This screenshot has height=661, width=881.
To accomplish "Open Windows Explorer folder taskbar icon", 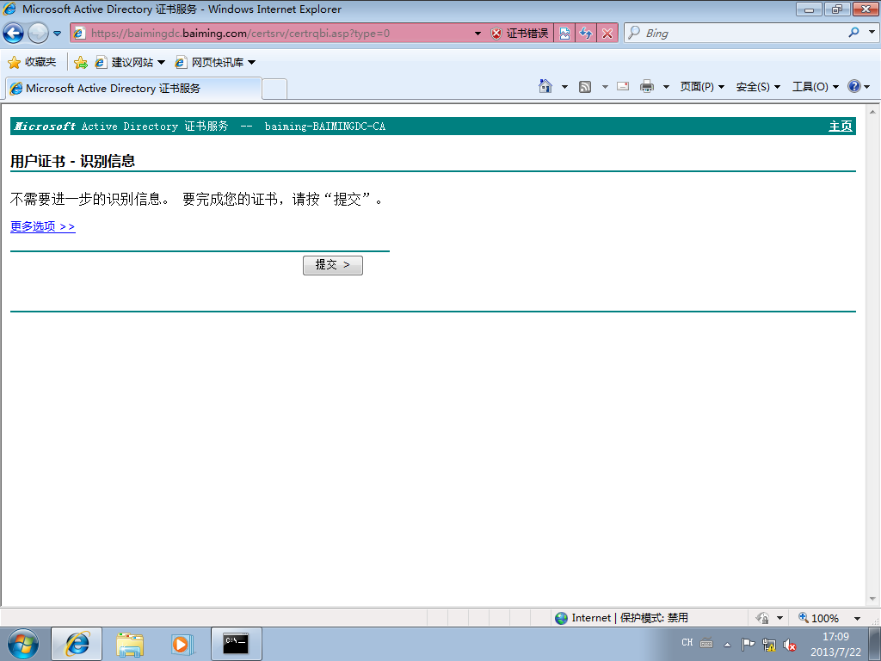I will [131, 644].
